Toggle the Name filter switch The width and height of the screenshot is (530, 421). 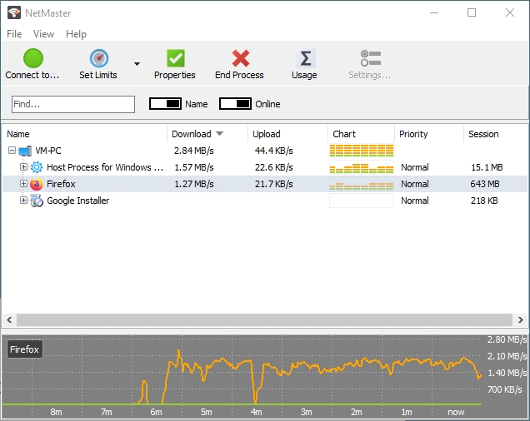[165, 104]
